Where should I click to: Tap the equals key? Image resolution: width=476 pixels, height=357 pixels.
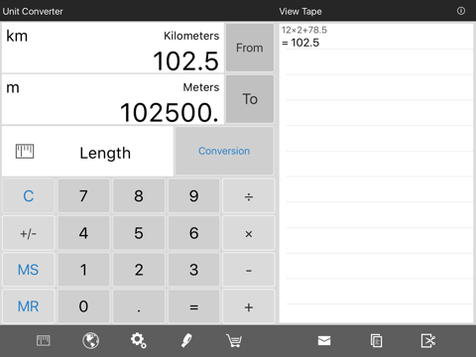pos(194,306)
